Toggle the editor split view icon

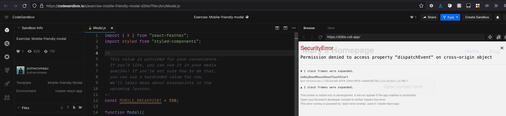tap(277, 28)
